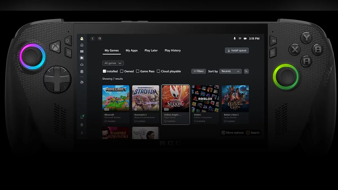Switch to the My Apps tab
Viewport: 338px width, 190px height.
tap(132, 50)
